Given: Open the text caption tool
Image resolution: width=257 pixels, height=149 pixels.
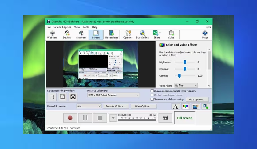Looking at the screenshot, I should [176, 107].
